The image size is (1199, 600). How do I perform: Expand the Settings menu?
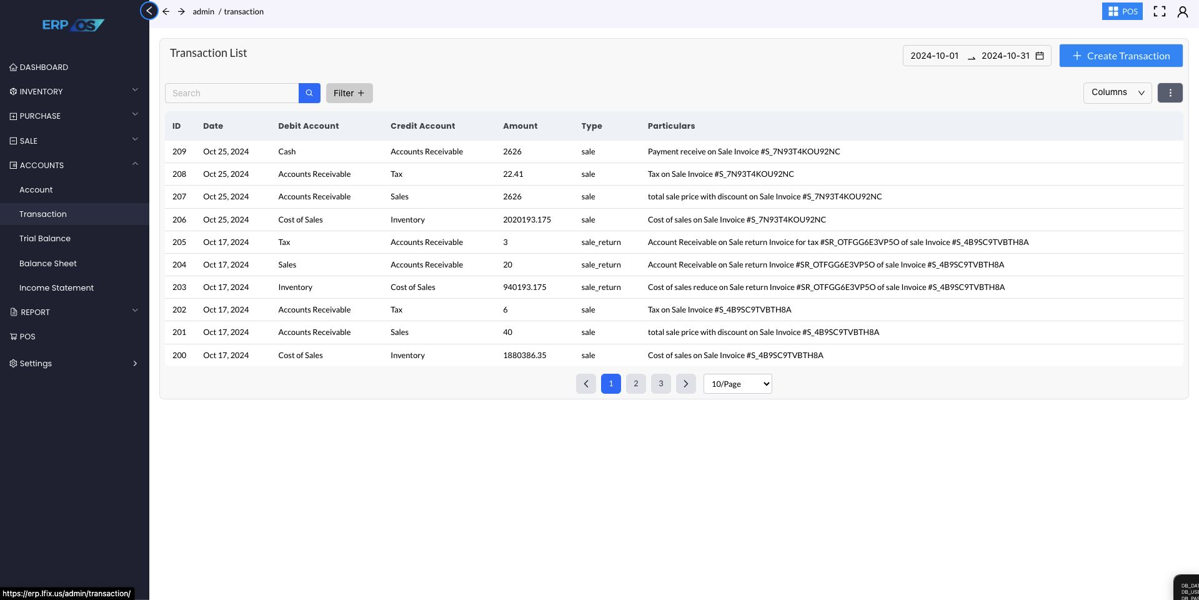tap(74, 364)
